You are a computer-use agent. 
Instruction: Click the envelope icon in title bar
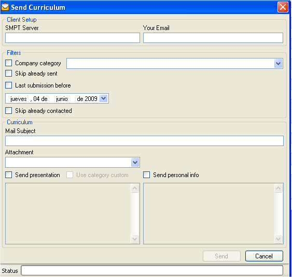(5, 7)
